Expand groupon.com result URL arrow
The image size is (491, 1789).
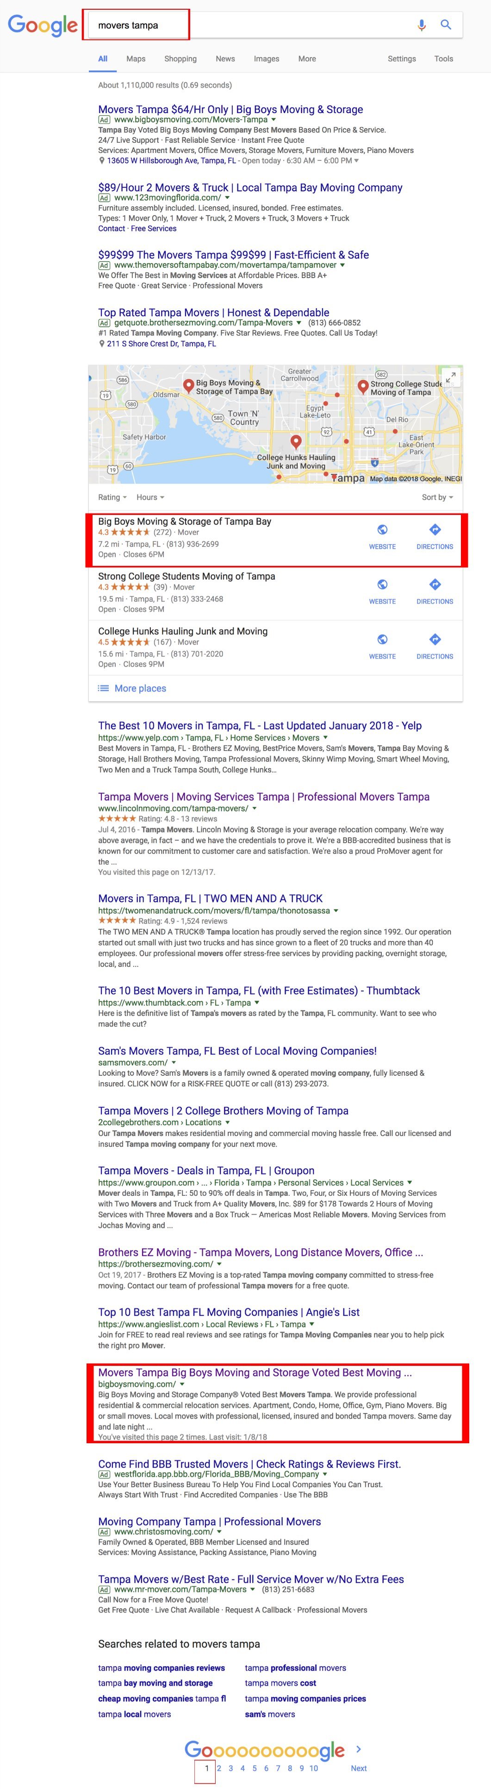tap(409, 1183)
